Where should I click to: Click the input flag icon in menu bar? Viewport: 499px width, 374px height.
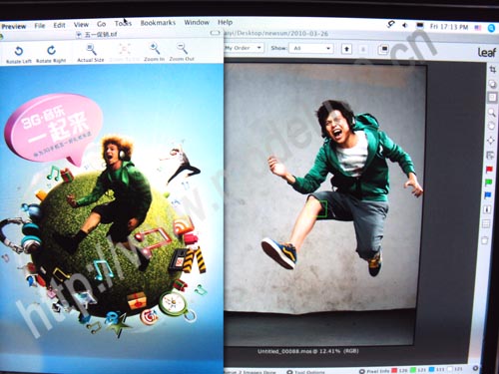tap(478, 28)
